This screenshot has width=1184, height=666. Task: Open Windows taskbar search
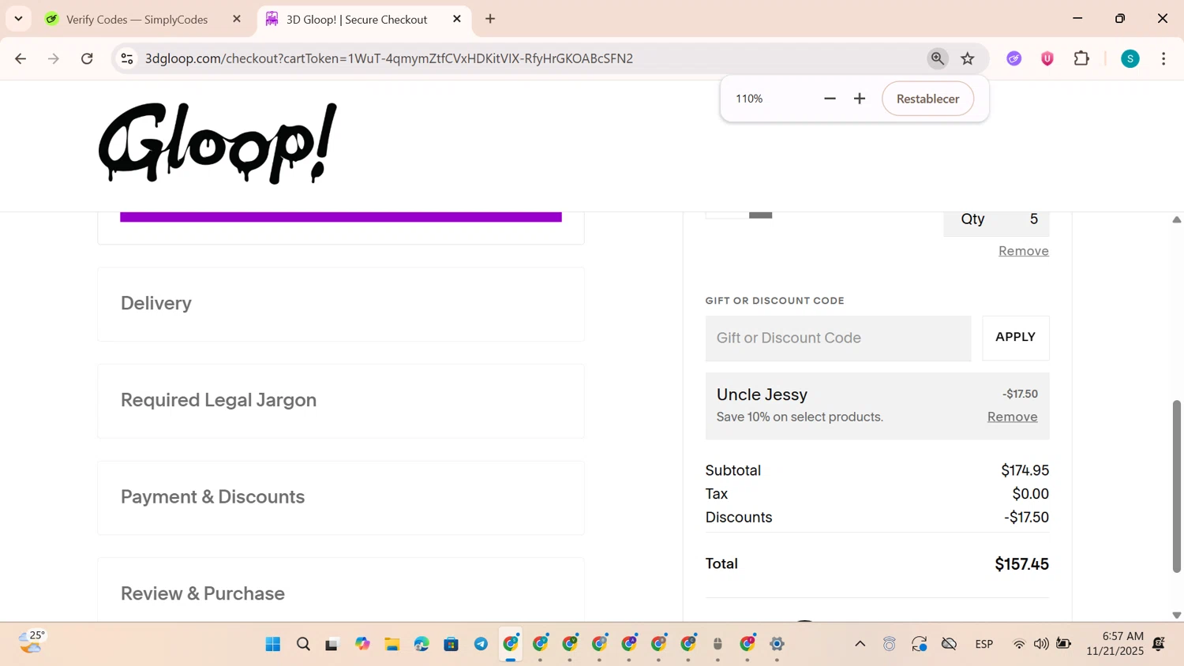click(303, 644)
